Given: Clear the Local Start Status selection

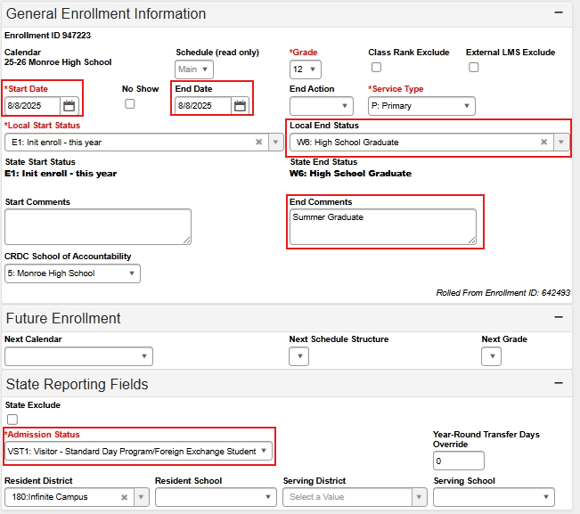Looking at the screenshot, I should 258,142.
